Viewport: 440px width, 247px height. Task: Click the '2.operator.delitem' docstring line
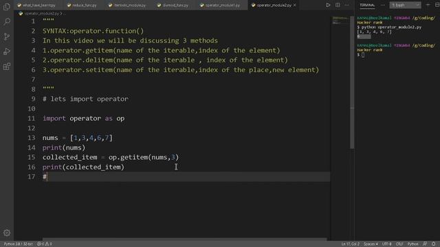tap(165, 60)
